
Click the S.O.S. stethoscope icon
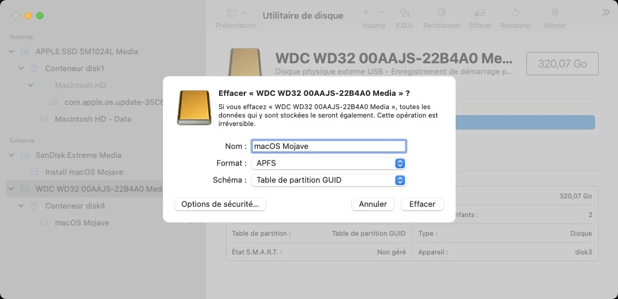[x=405, y=13]
